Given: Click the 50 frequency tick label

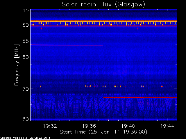Looking at the screenshot, I should pos(26,25).
